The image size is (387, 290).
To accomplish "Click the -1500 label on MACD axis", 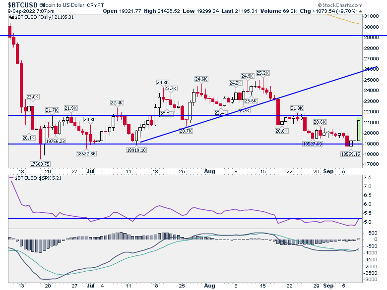I will coord(371,260).
